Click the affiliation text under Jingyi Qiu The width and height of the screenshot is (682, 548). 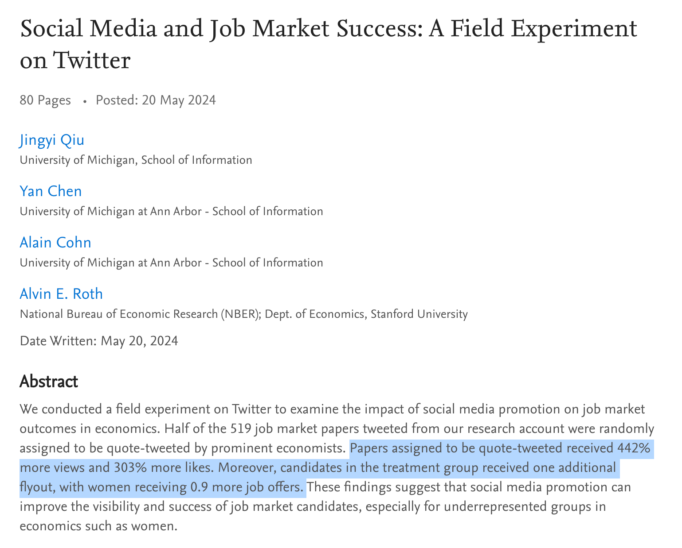click(136, 160)
